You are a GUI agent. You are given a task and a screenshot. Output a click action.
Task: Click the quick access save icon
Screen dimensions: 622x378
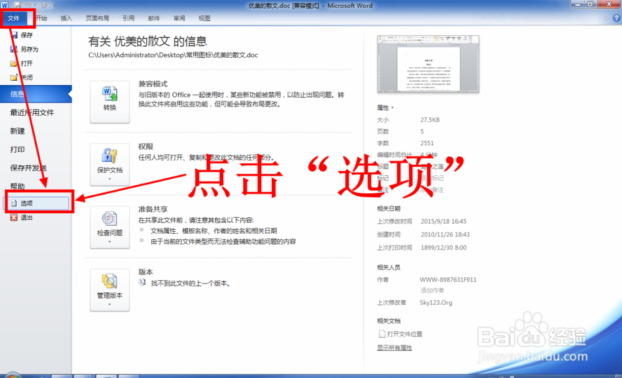pos(17,5)
